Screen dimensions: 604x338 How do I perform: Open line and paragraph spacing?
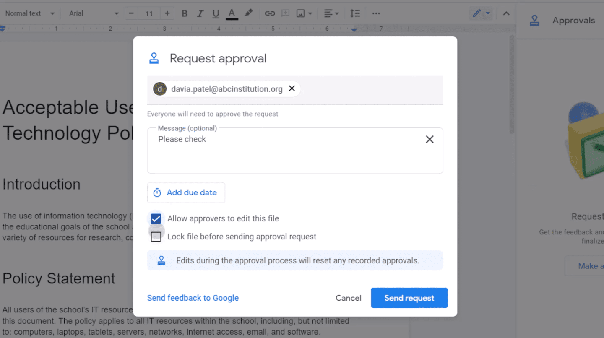(x=355, y=13)
